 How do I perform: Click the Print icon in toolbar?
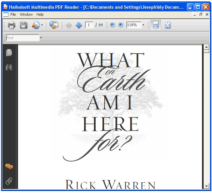point(11,25)
